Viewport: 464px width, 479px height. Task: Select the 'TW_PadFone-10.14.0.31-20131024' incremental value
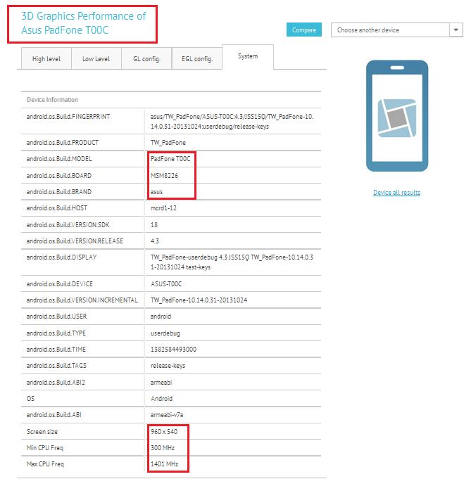click(199, 300)
